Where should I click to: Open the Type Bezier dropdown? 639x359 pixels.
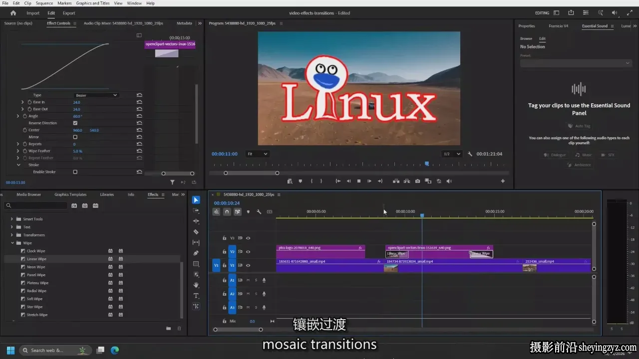[x=96, y=95]
